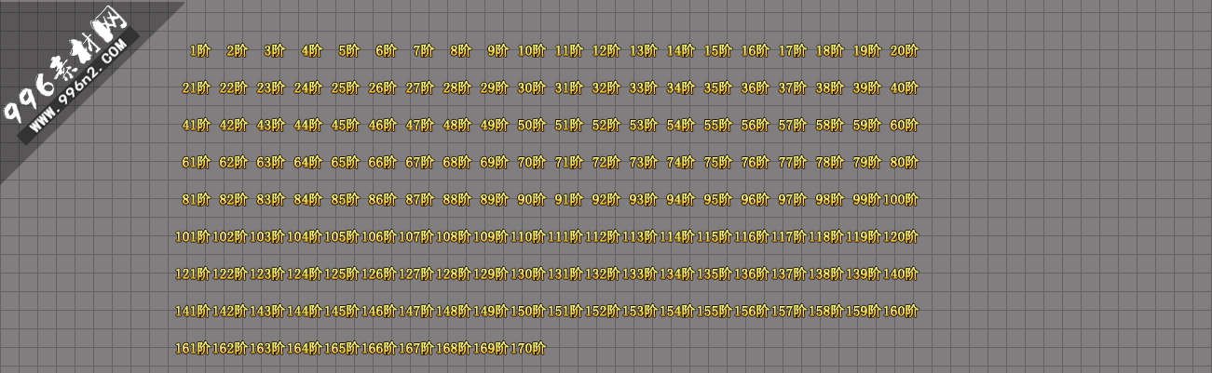Click the 44阶 text
Viewport: 1212px width, 373px height.
pos(308,126)
